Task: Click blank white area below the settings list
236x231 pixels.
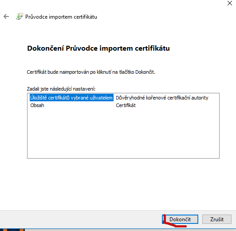Action: point(123,184)
